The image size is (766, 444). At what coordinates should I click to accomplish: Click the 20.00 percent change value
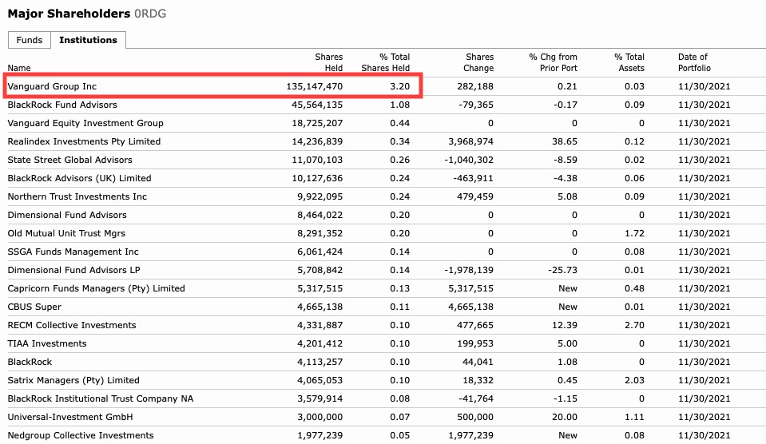[565, 417]
